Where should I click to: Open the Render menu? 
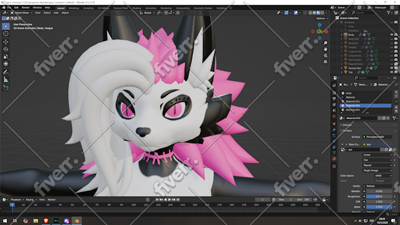pyautogui.click(x=25, y=8)
